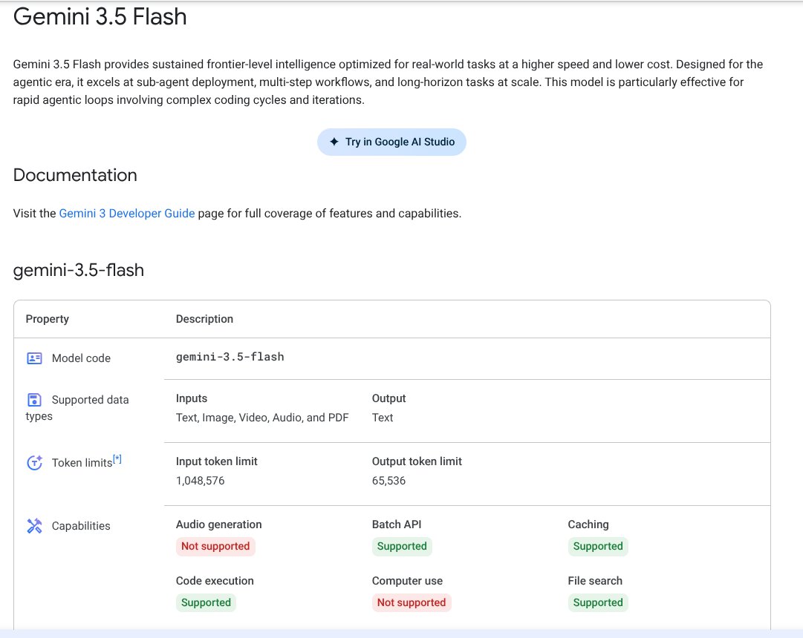Click the intro paragraph about frontier-level intelligence
This screenshot has width=803, height=638.
(x=388, y=82)
